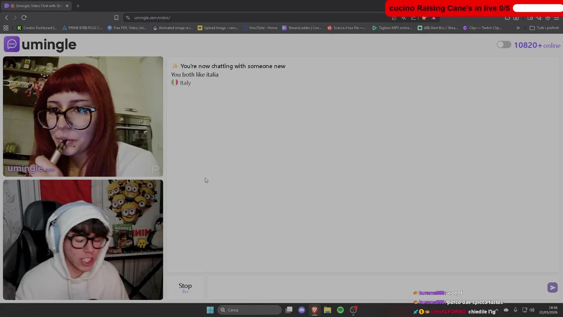The height and width of the screenshot is (317, 563).
Task: Open Brave browser from taskbar
Action: (x=314, y=310)
